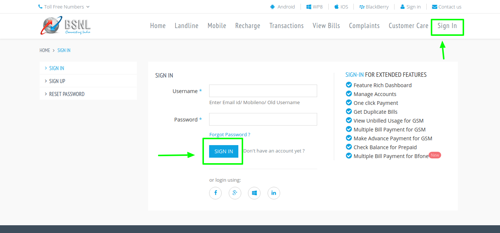Image resolution: width=500 pixels, height=233 pixels.
Task: Click checkmark icon beside Manage Accounts
Action: pos(349,94)
